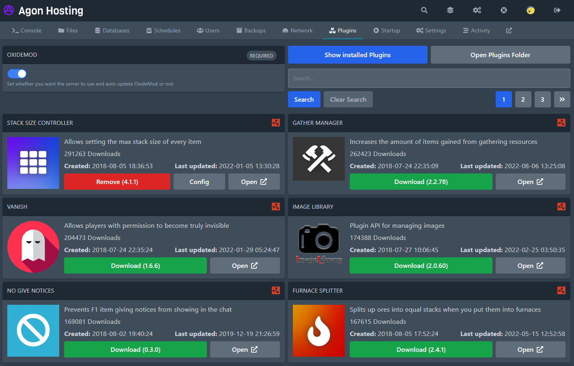Click the Agon Hosting logo icon

(9, 10)
